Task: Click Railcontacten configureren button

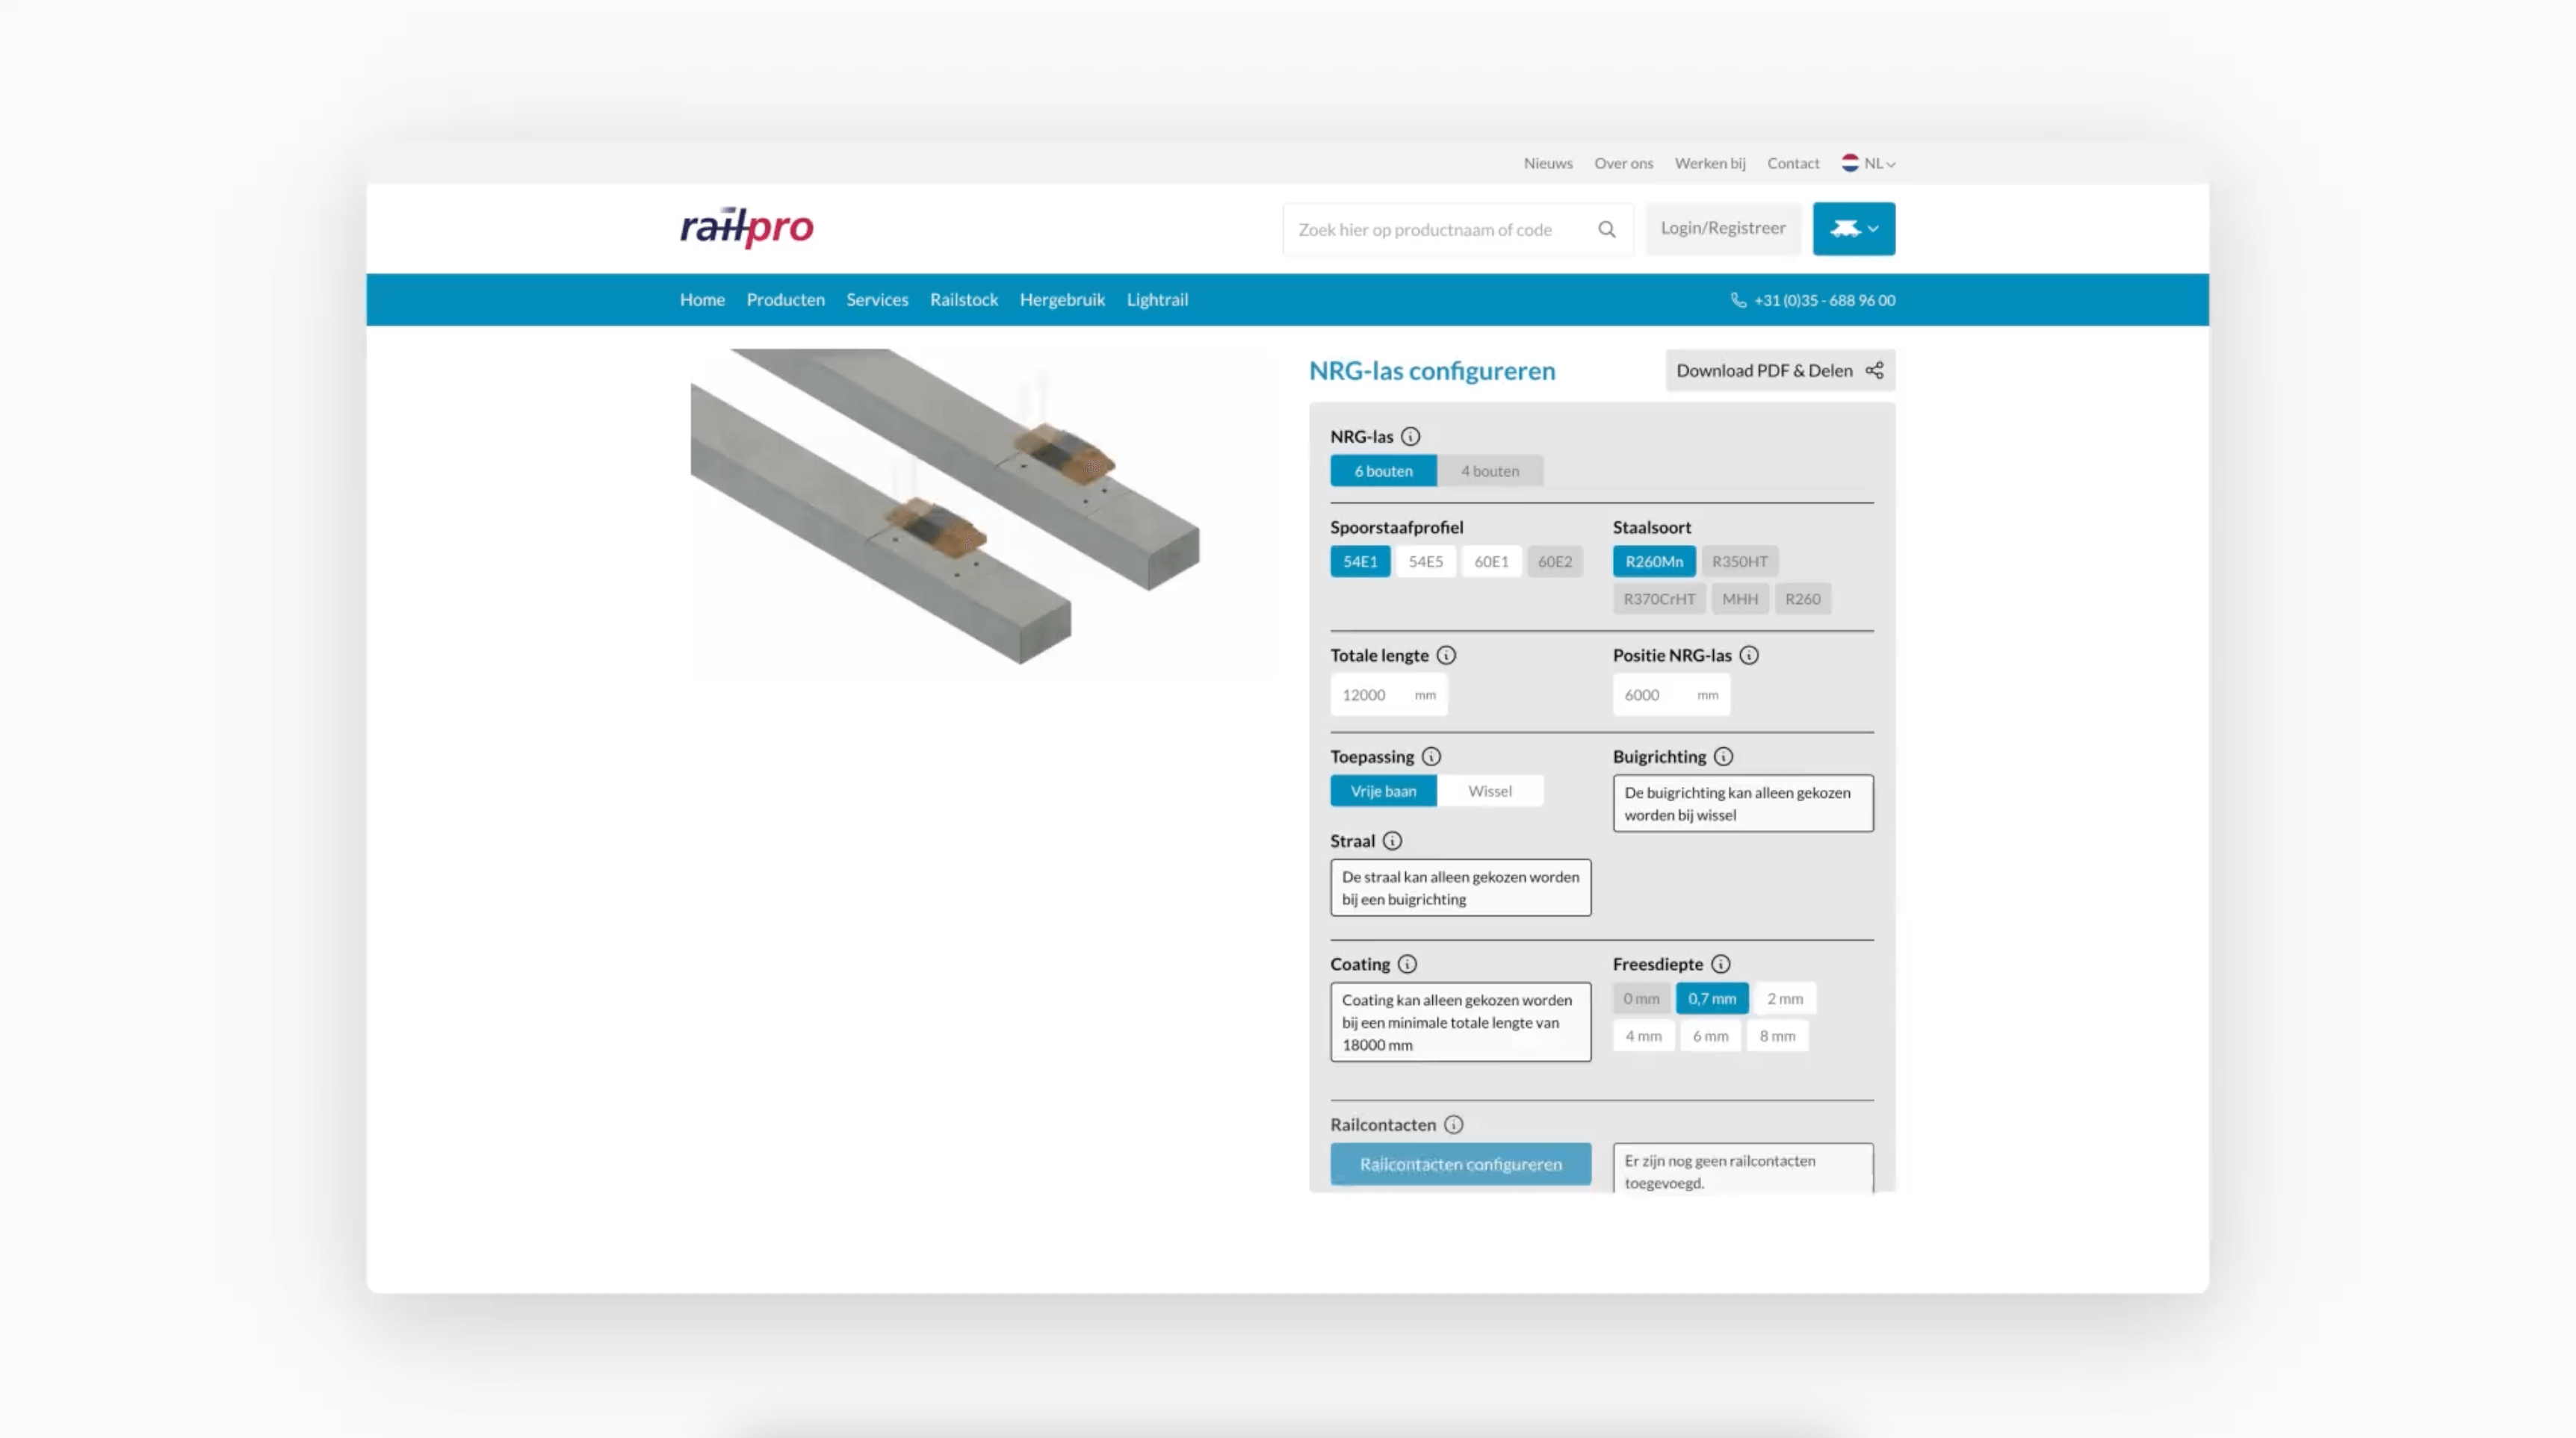Action: point(1460,1164)
